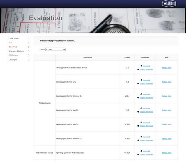Click Dropbox arrow icon for Mac OS version ending .0
This screenshot has height=161, width=186.
pos(138,112)
